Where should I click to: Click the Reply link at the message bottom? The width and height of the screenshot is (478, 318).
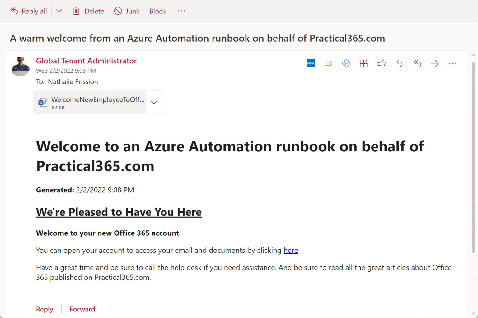click(x=45, y=309)
